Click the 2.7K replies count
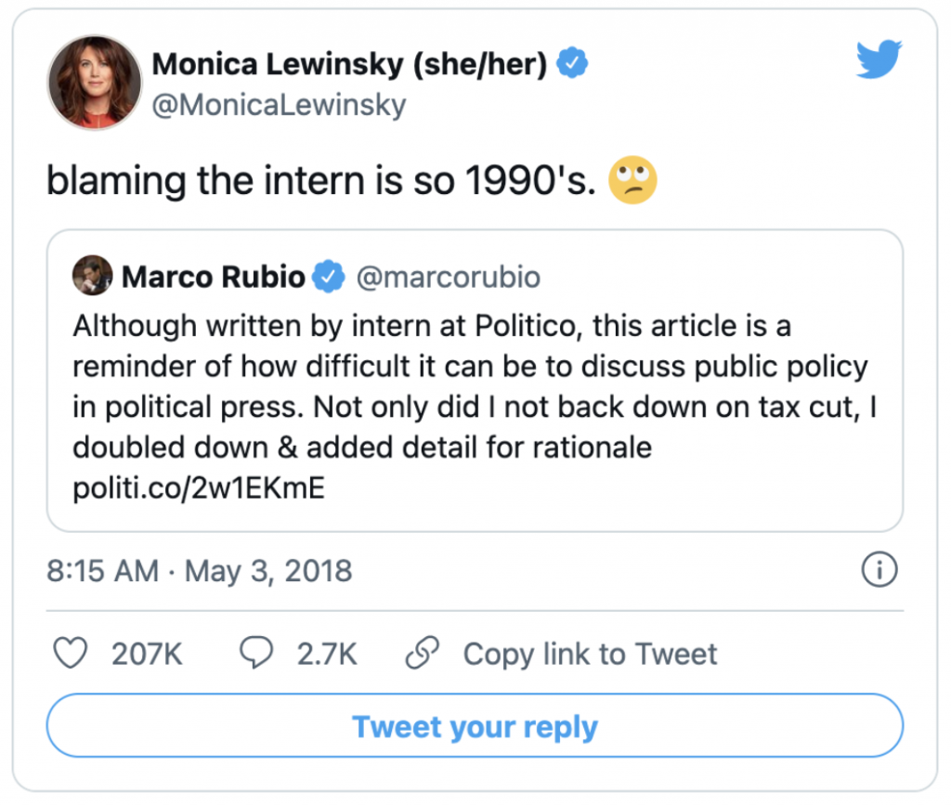The height and width of the screenshot is (805, 951). pyautogui.click(x=327, y=654)
